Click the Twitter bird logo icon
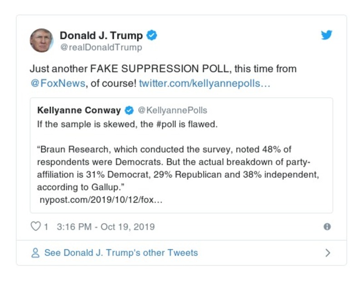Image resolution: width=363 pixels, height=281 pixels. (327, 35)
